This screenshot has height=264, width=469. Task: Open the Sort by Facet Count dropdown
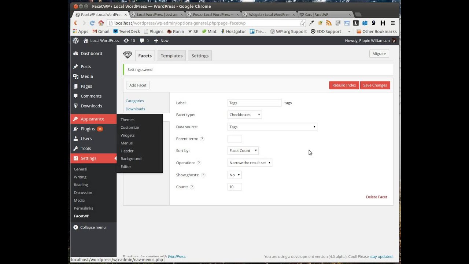243,151
